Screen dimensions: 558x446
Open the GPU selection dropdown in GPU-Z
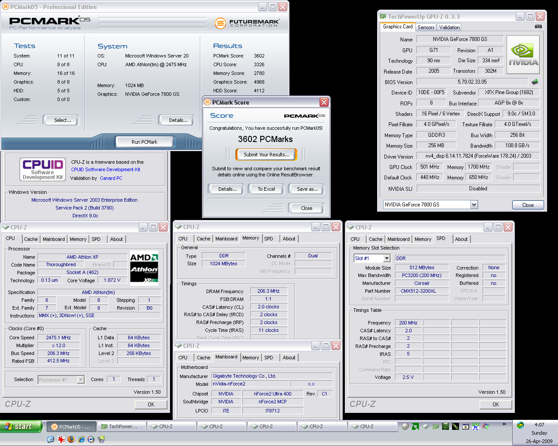coord(474,205)
